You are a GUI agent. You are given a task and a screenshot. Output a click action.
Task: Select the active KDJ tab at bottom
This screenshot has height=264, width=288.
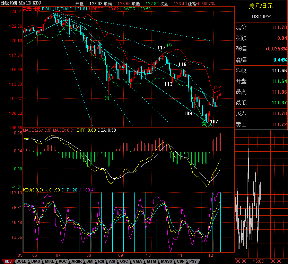(8, 261)
